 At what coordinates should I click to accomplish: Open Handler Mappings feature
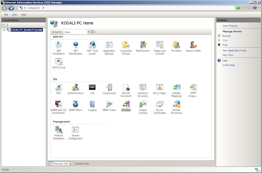point(177,90)
